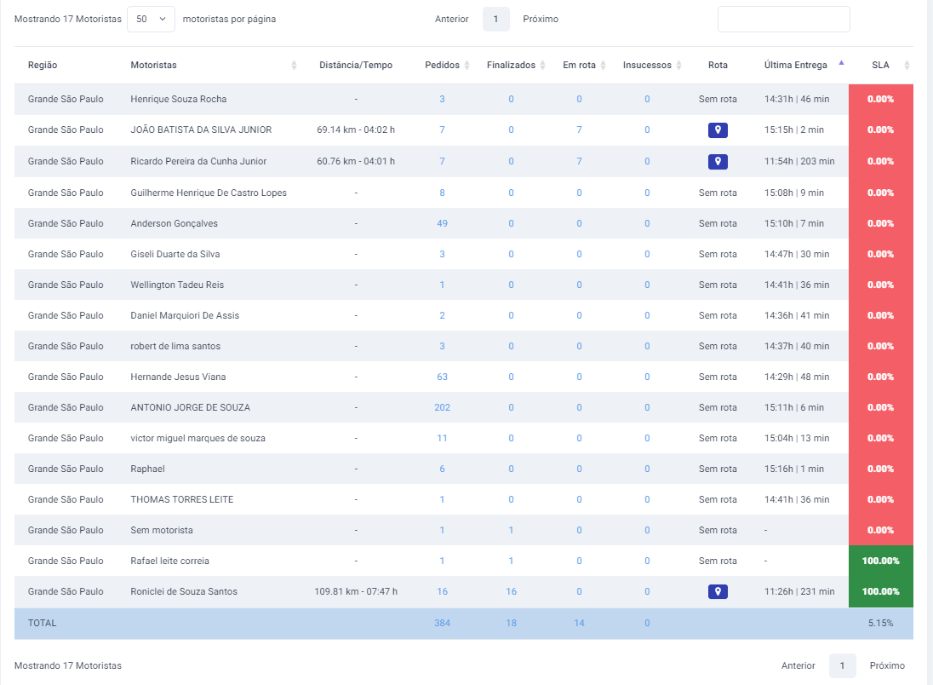Go to Próximo page at bottom
The height and width of the screenshot is (685, 933).
(x=886, y=666)
